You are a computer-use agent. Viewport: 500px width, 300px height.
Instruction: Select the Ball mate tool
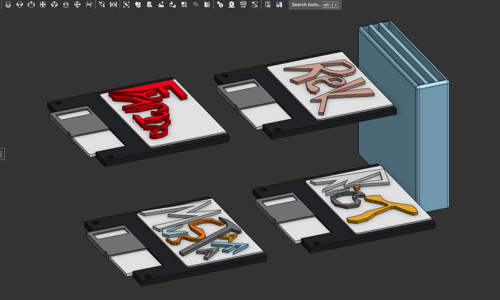click(x=77, y=4)
